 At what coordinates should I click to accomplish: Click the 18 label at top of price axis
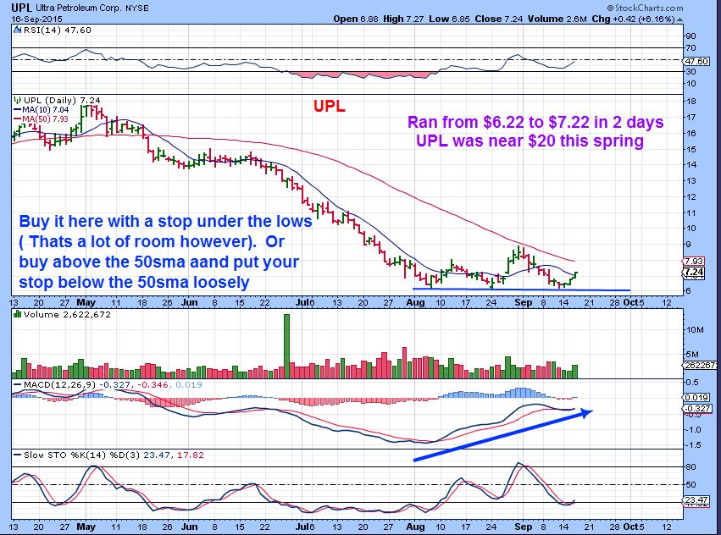tap(691, 101)
